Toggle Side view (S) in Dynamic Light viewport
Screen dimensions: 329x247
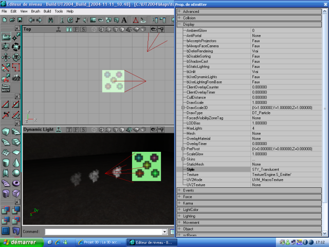83,130
